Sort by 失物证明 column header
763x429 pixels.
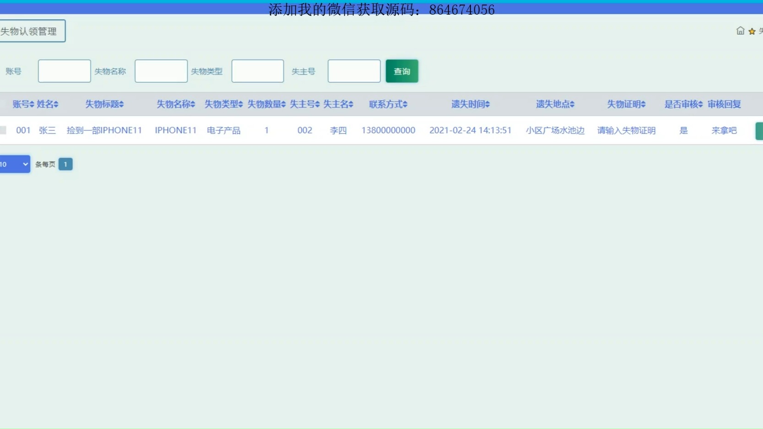626,104
